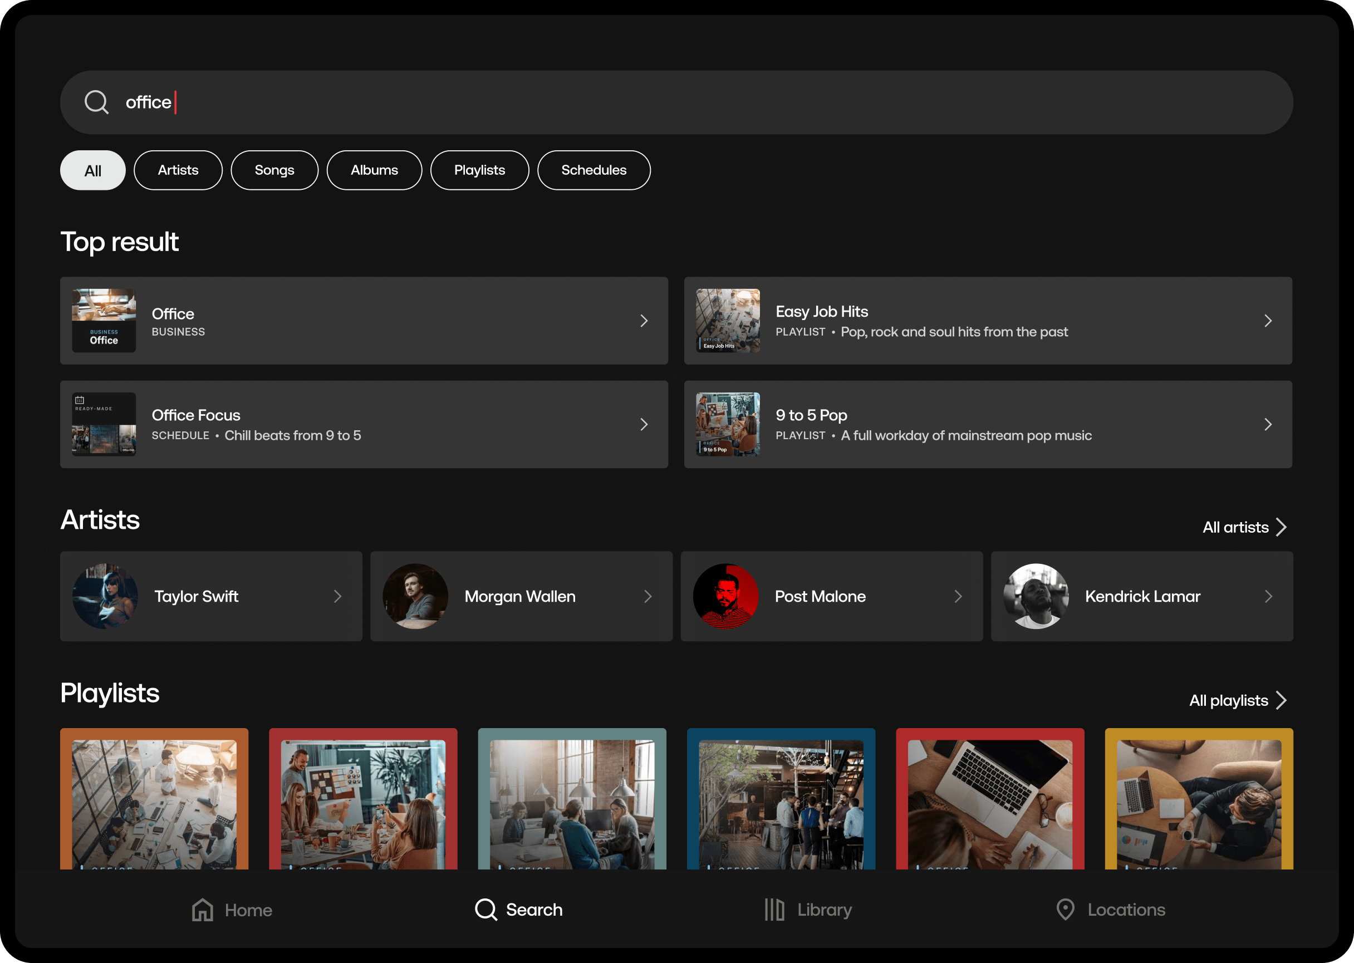Click chevron on Morgan Wallen card
This screenshot has width=1354, height=963.
647,597
